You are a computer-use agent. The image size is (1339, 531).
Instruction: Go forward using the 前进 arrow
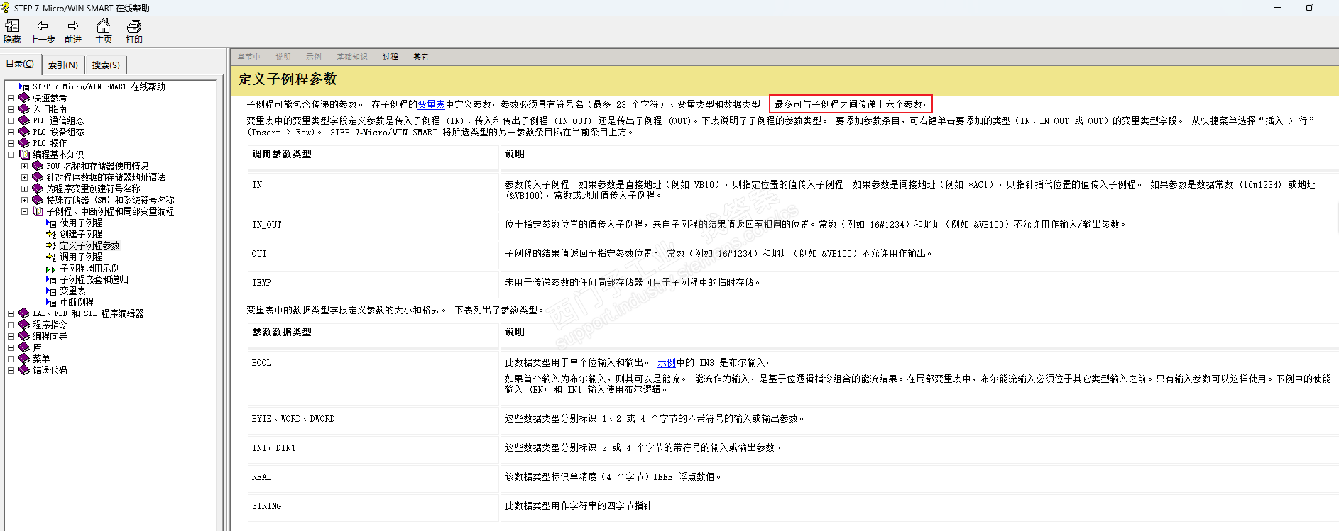click(x=73, y=31)
